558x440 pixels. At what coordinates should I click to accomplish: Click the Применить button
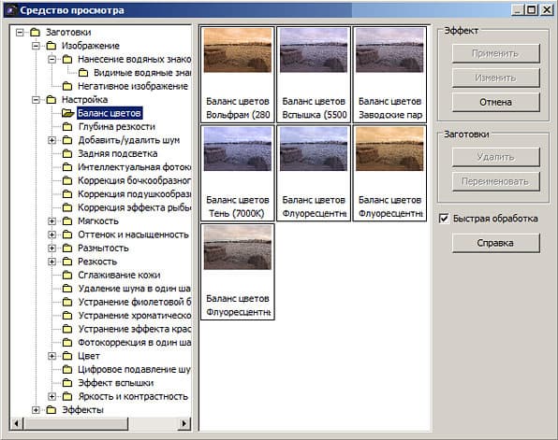pos(495,53)
